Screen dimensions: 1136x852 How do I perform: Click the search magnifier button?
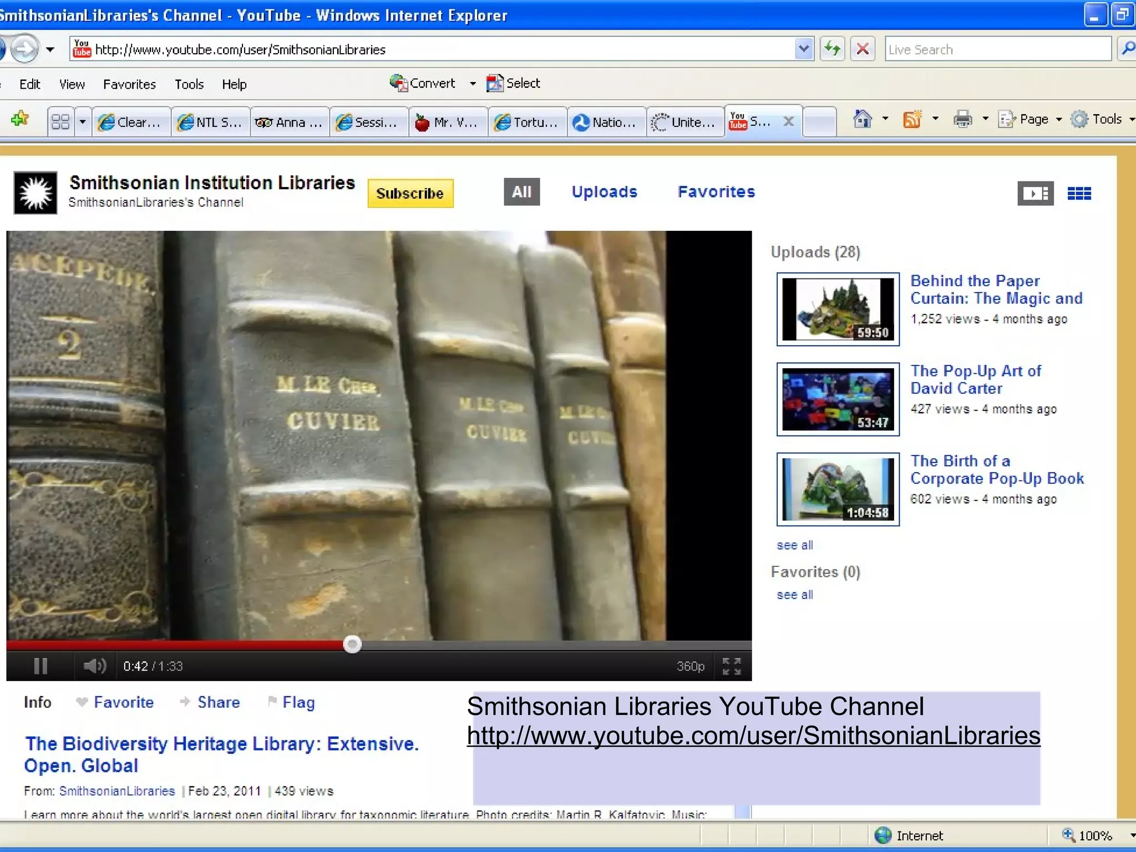tap(1127, 49)
